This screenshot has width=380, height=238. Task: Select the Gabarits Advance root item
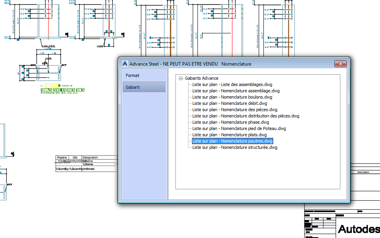(202, 78)
